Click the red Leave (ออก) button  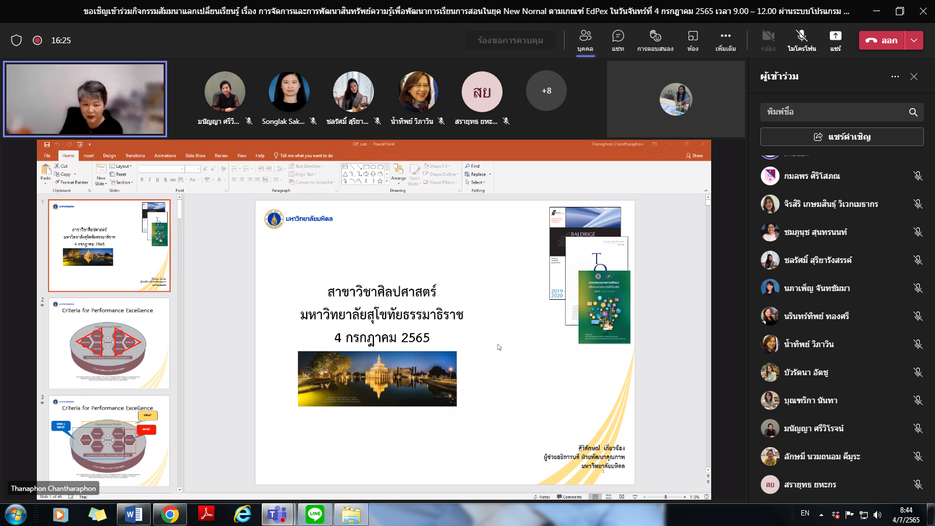882,40
